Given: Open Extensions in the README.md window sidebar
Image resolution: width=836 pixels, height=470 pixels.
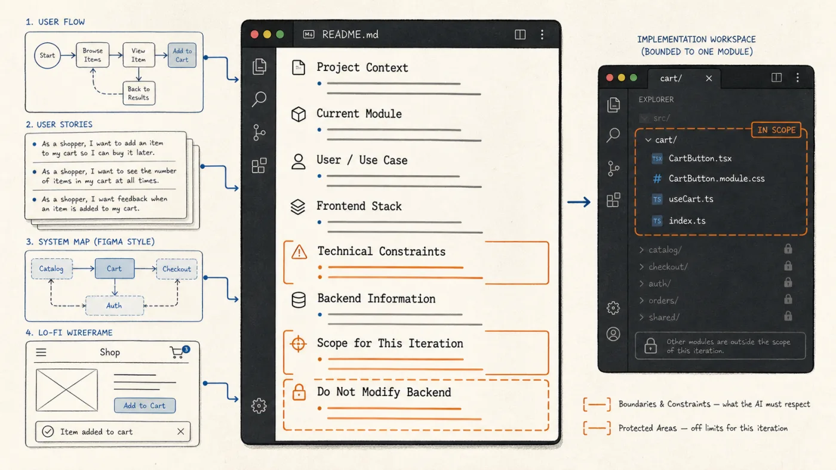Looking at the screenshot, I should tap(259, 165).
